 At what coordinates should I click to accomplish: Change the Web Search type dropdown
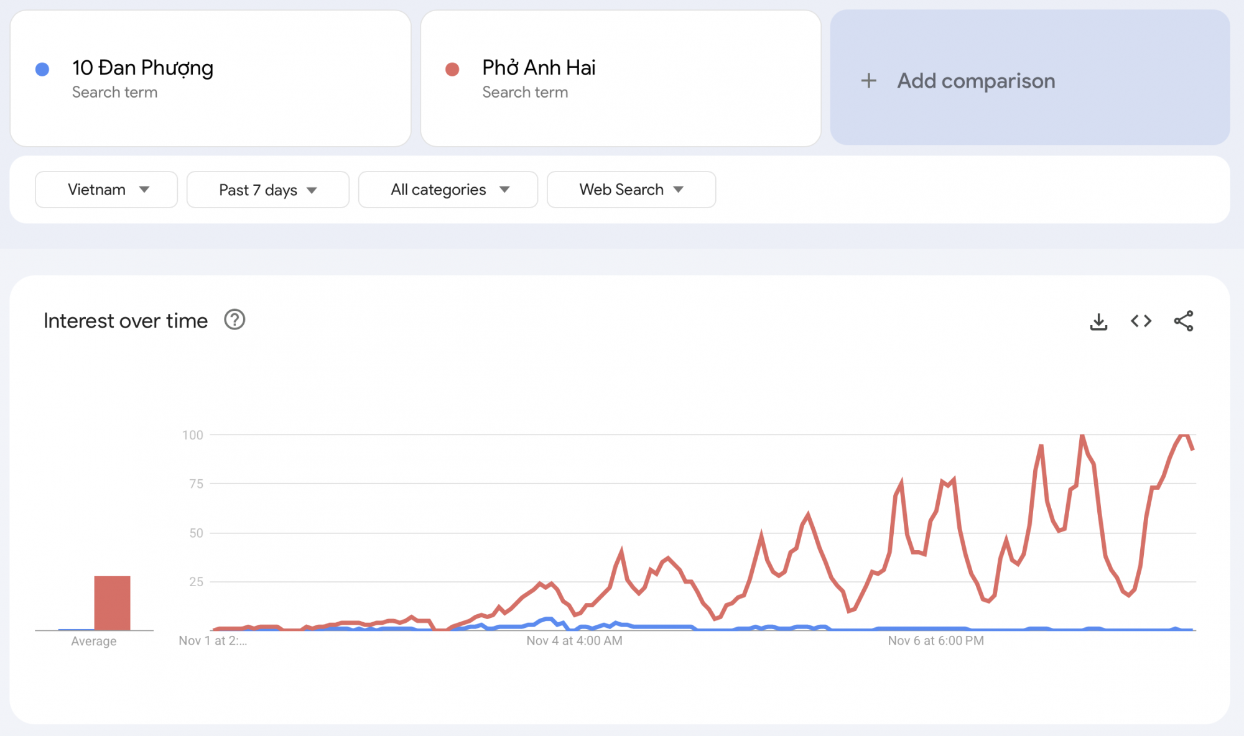631,190
